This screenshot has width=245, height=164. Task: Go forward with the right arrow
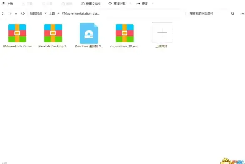(10, 14)
